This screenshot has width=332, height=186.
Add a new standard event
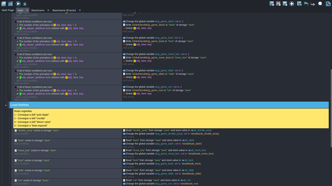tap(272, 4)
